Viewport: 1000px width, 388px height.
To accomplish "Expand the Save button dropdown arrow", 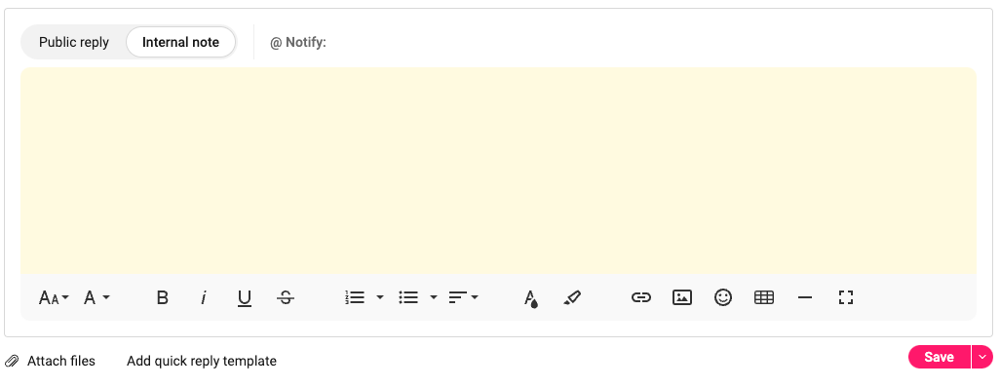I will coord(982,357).
